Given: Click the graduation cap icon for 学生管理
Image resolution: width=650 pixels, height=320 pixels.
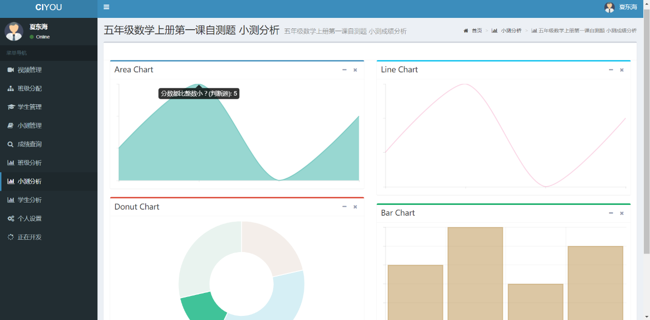Looking at the screenshot, I should 11,107.
